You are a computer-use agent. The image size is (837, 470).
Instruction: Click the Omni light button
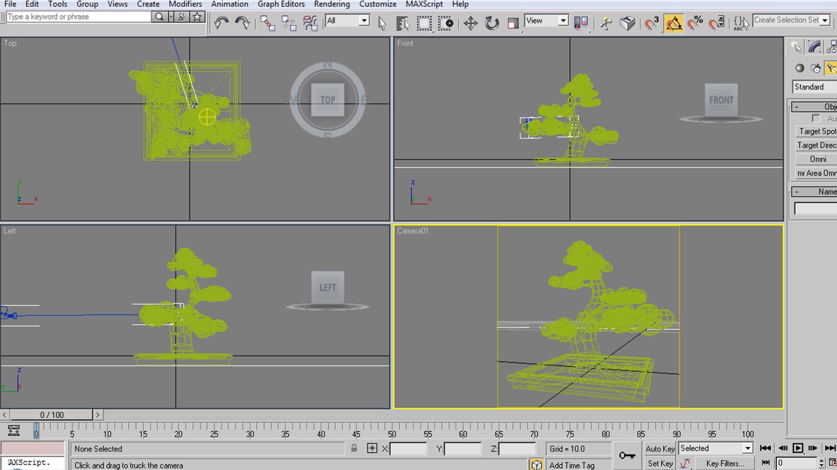(816, 159)
